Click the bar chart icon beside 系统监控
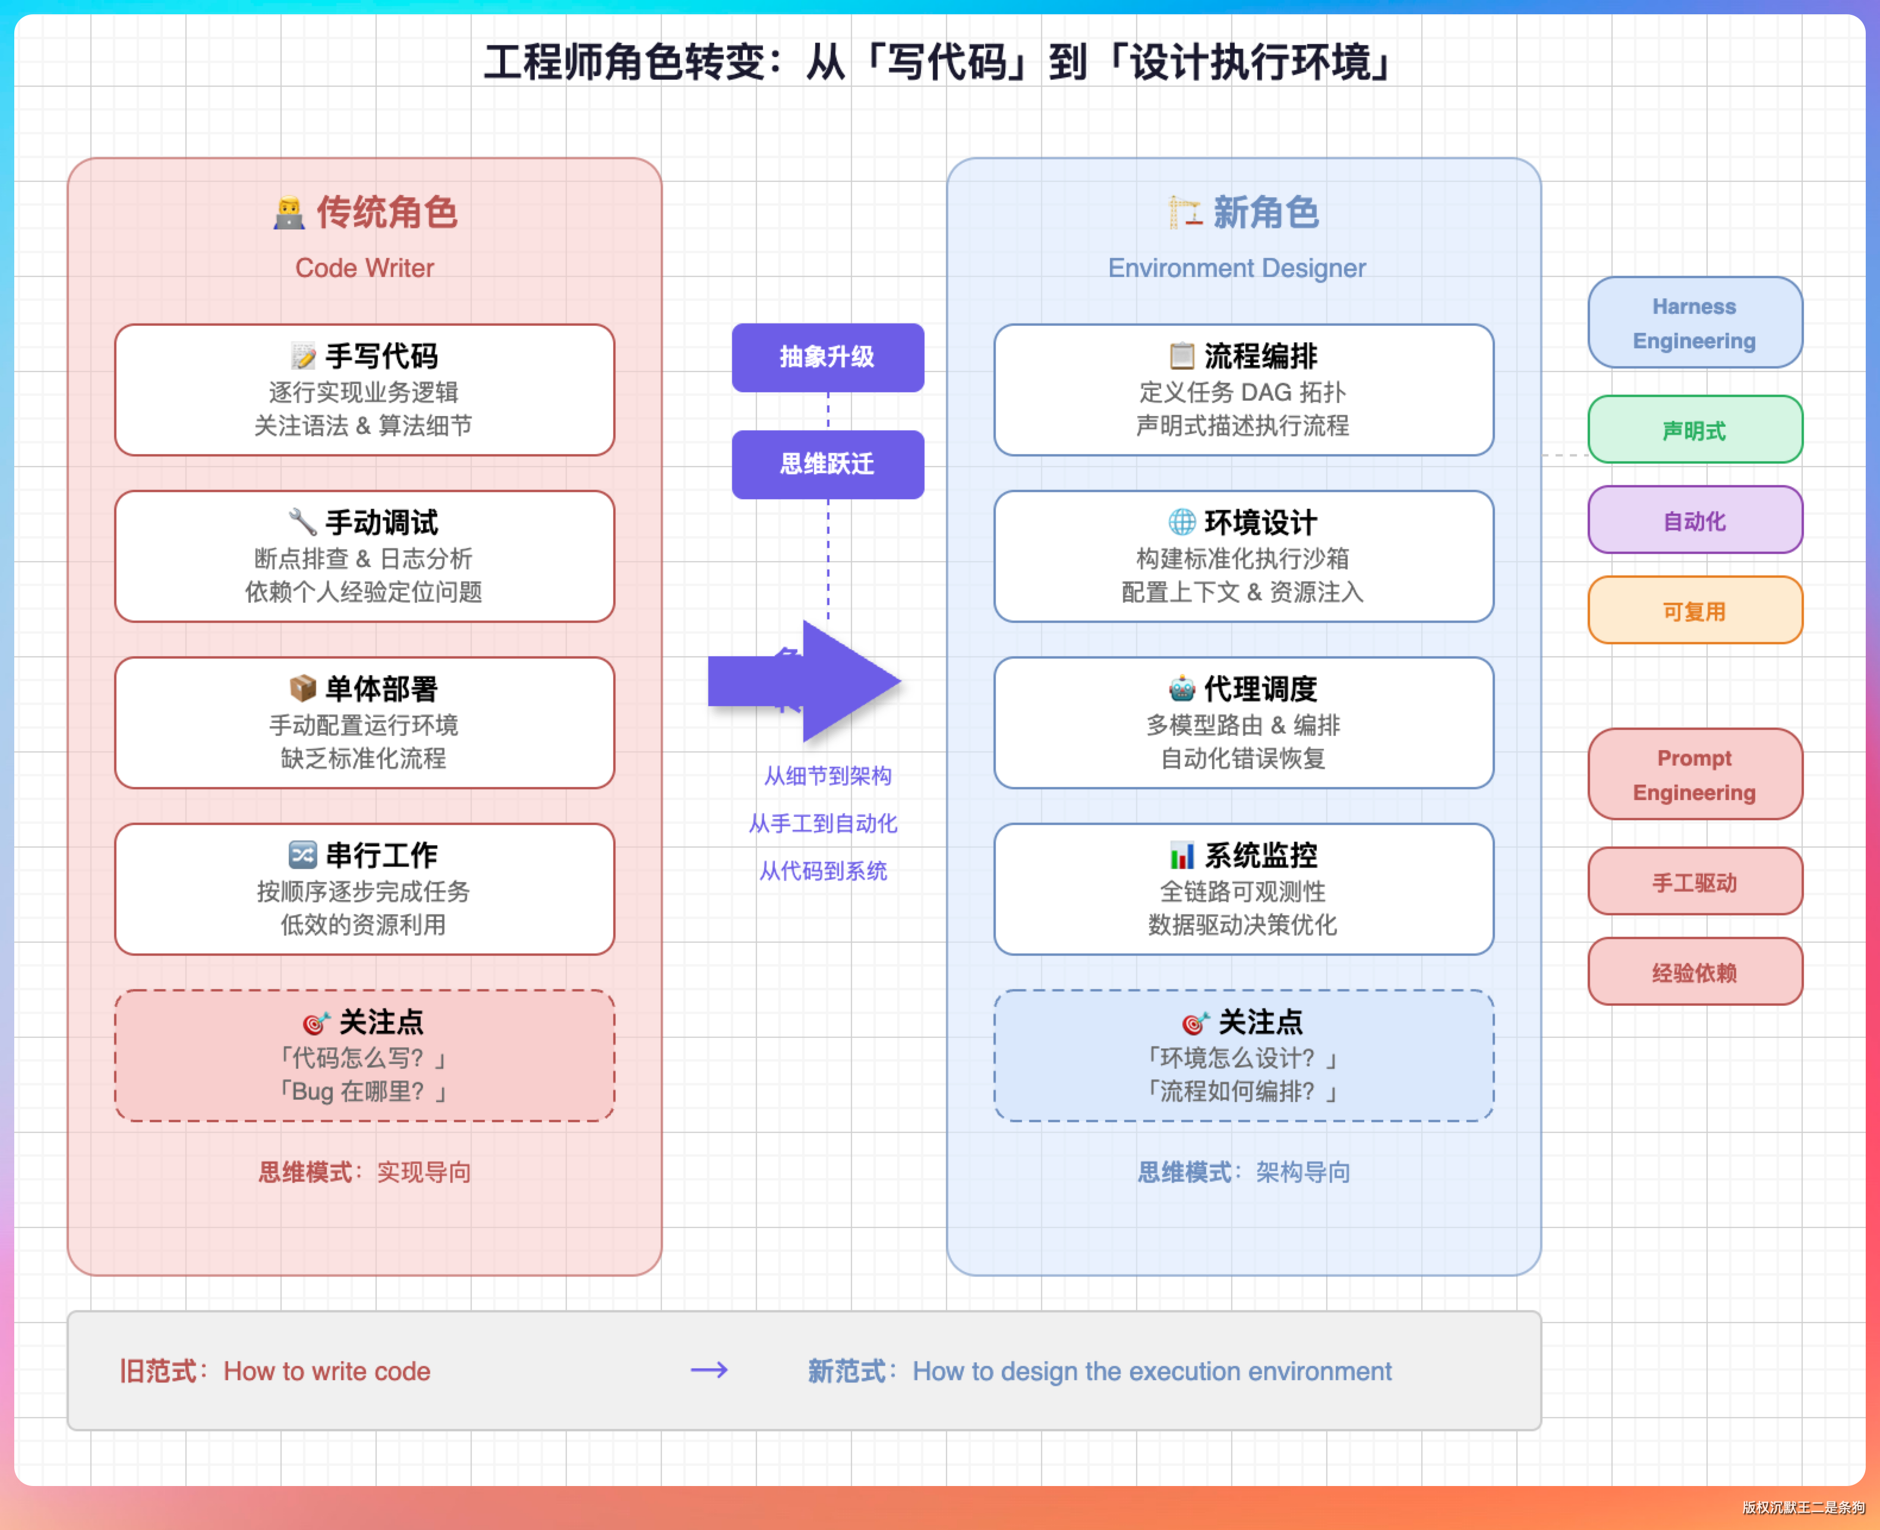Image resolution: width=1880 pixels, height=1530 pixels. 1181,854
